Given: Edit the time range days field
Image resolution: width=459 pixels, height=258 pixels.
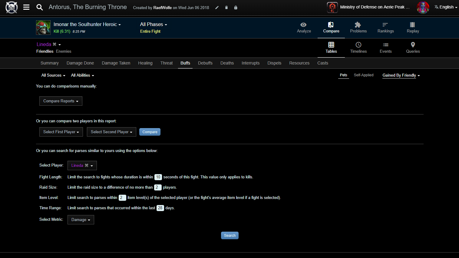Looking at the screenshot, I should (x=160, y=208).
